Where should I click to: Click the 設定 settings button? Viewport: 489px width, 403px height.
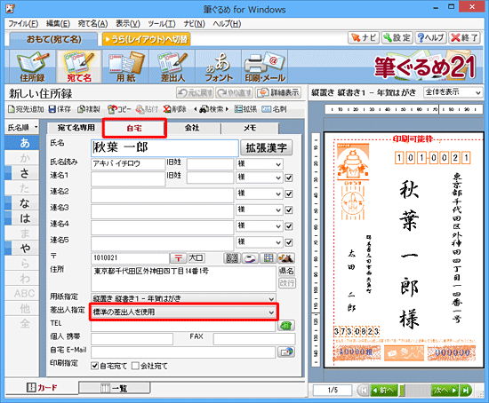[x=397, y=37]
